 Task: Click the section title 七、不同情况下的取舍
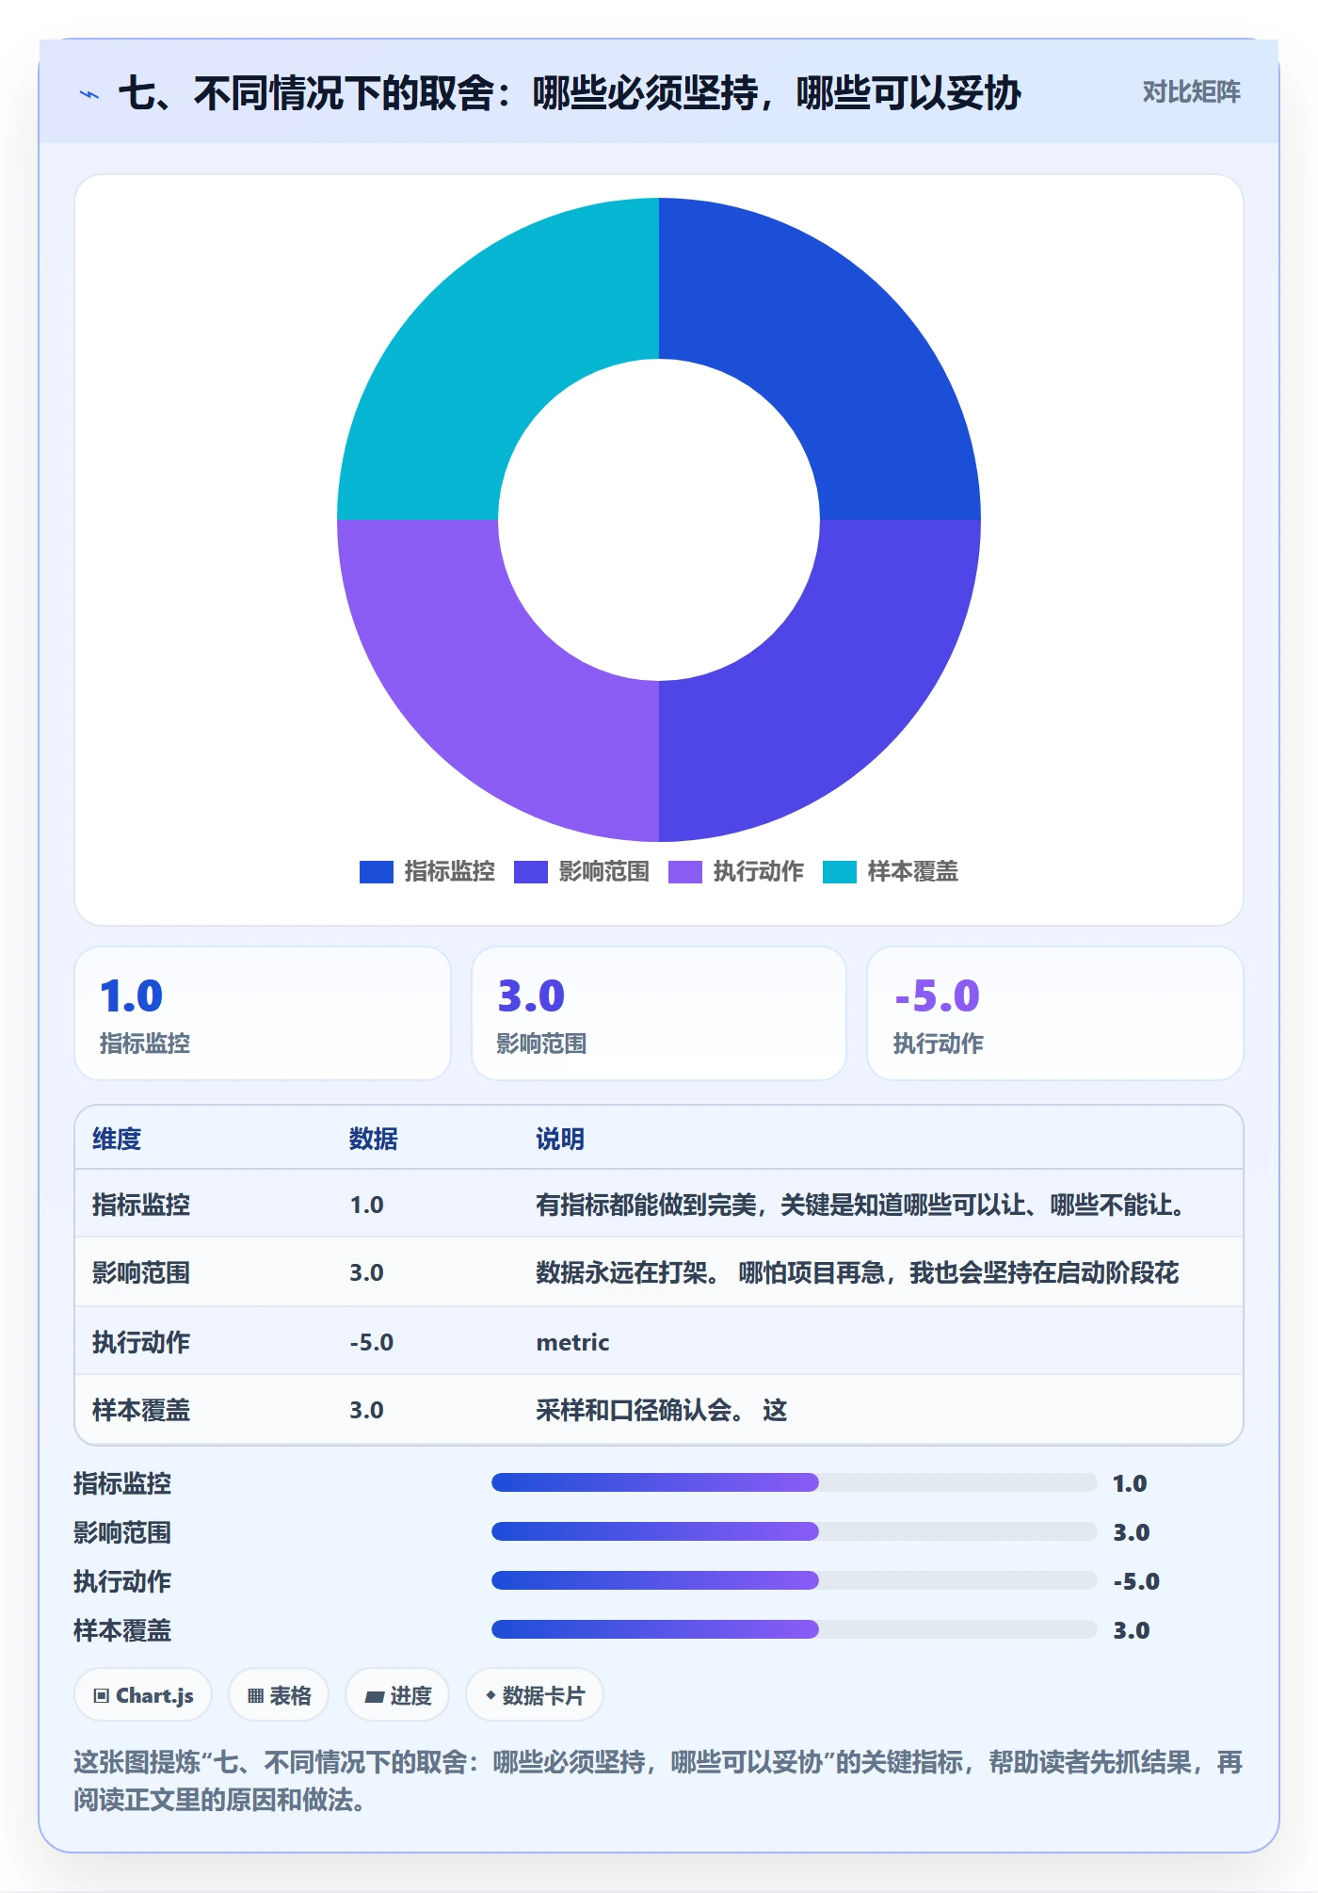570,93
